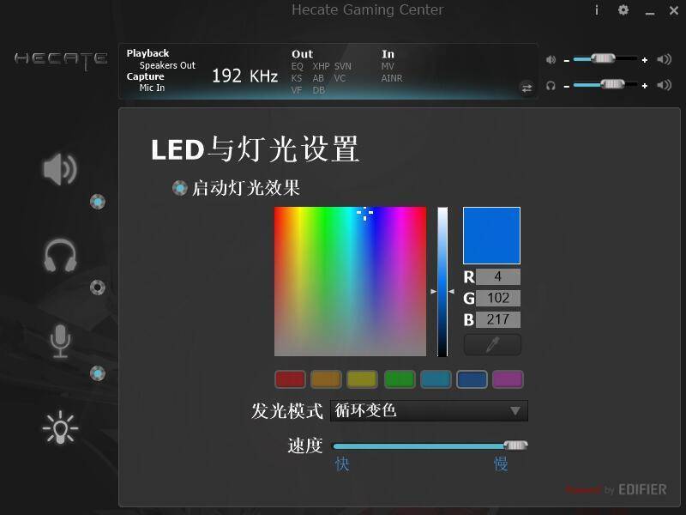The width and height of the screenshot is (686, 515).
Task: Click the SVN output effect label
Action: [343, 67]
